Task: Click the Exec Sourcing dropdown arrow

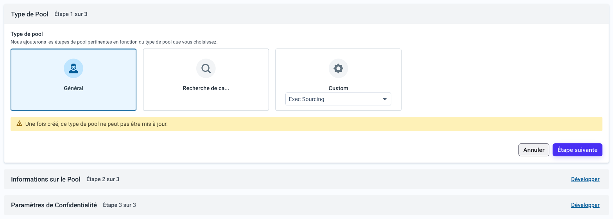Action: [384, 99]
